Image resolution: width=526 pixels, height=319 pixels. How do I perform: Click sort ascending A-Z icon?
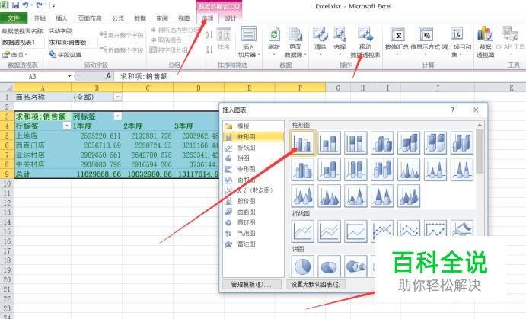[209, 35]
